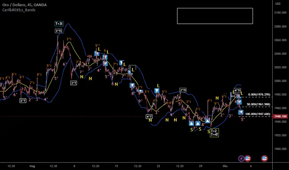Click the 3°Ti label below T+3i
This screenshot has width=289, height=170.
[x=58, y=31]
